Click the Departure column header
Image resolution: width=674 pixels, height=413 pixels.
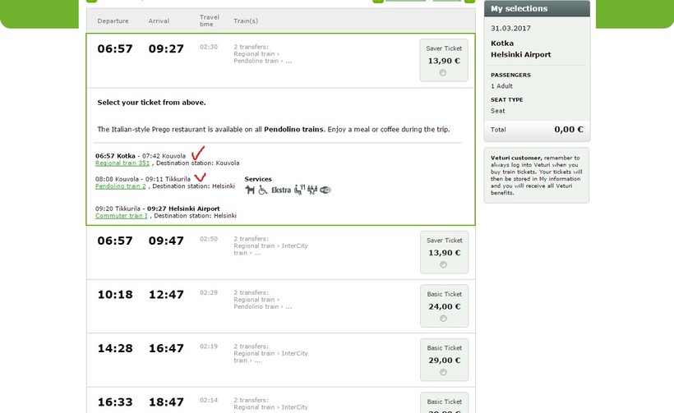(113, 21)
